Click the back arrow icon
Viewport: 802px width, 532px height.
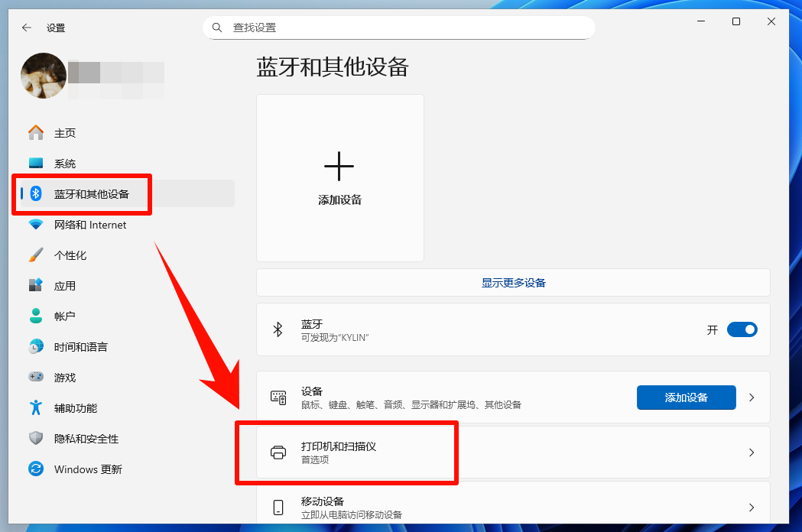[27, 28]
